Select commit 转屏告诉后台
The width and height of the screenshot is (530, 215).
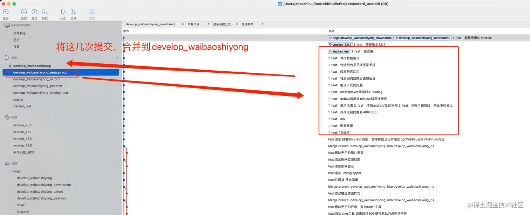pos(344,72)
